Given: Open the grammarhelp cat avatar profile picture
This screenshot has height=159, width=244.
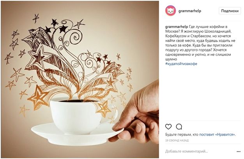Looking at the screenshot, I should click(x=171, y=11).
